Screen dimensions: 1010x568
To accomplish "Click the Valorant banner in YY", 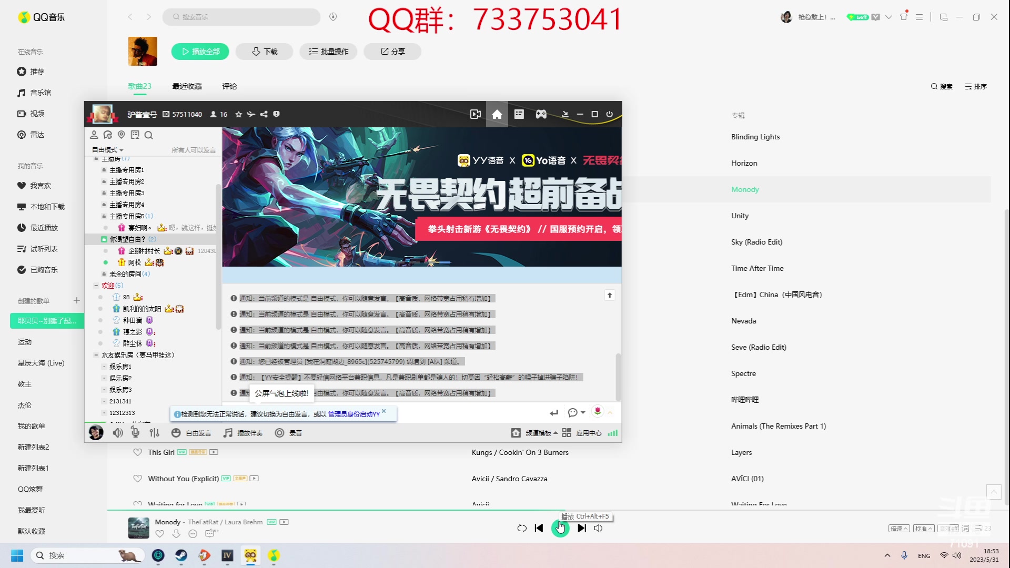I will [x=422, y=197].
